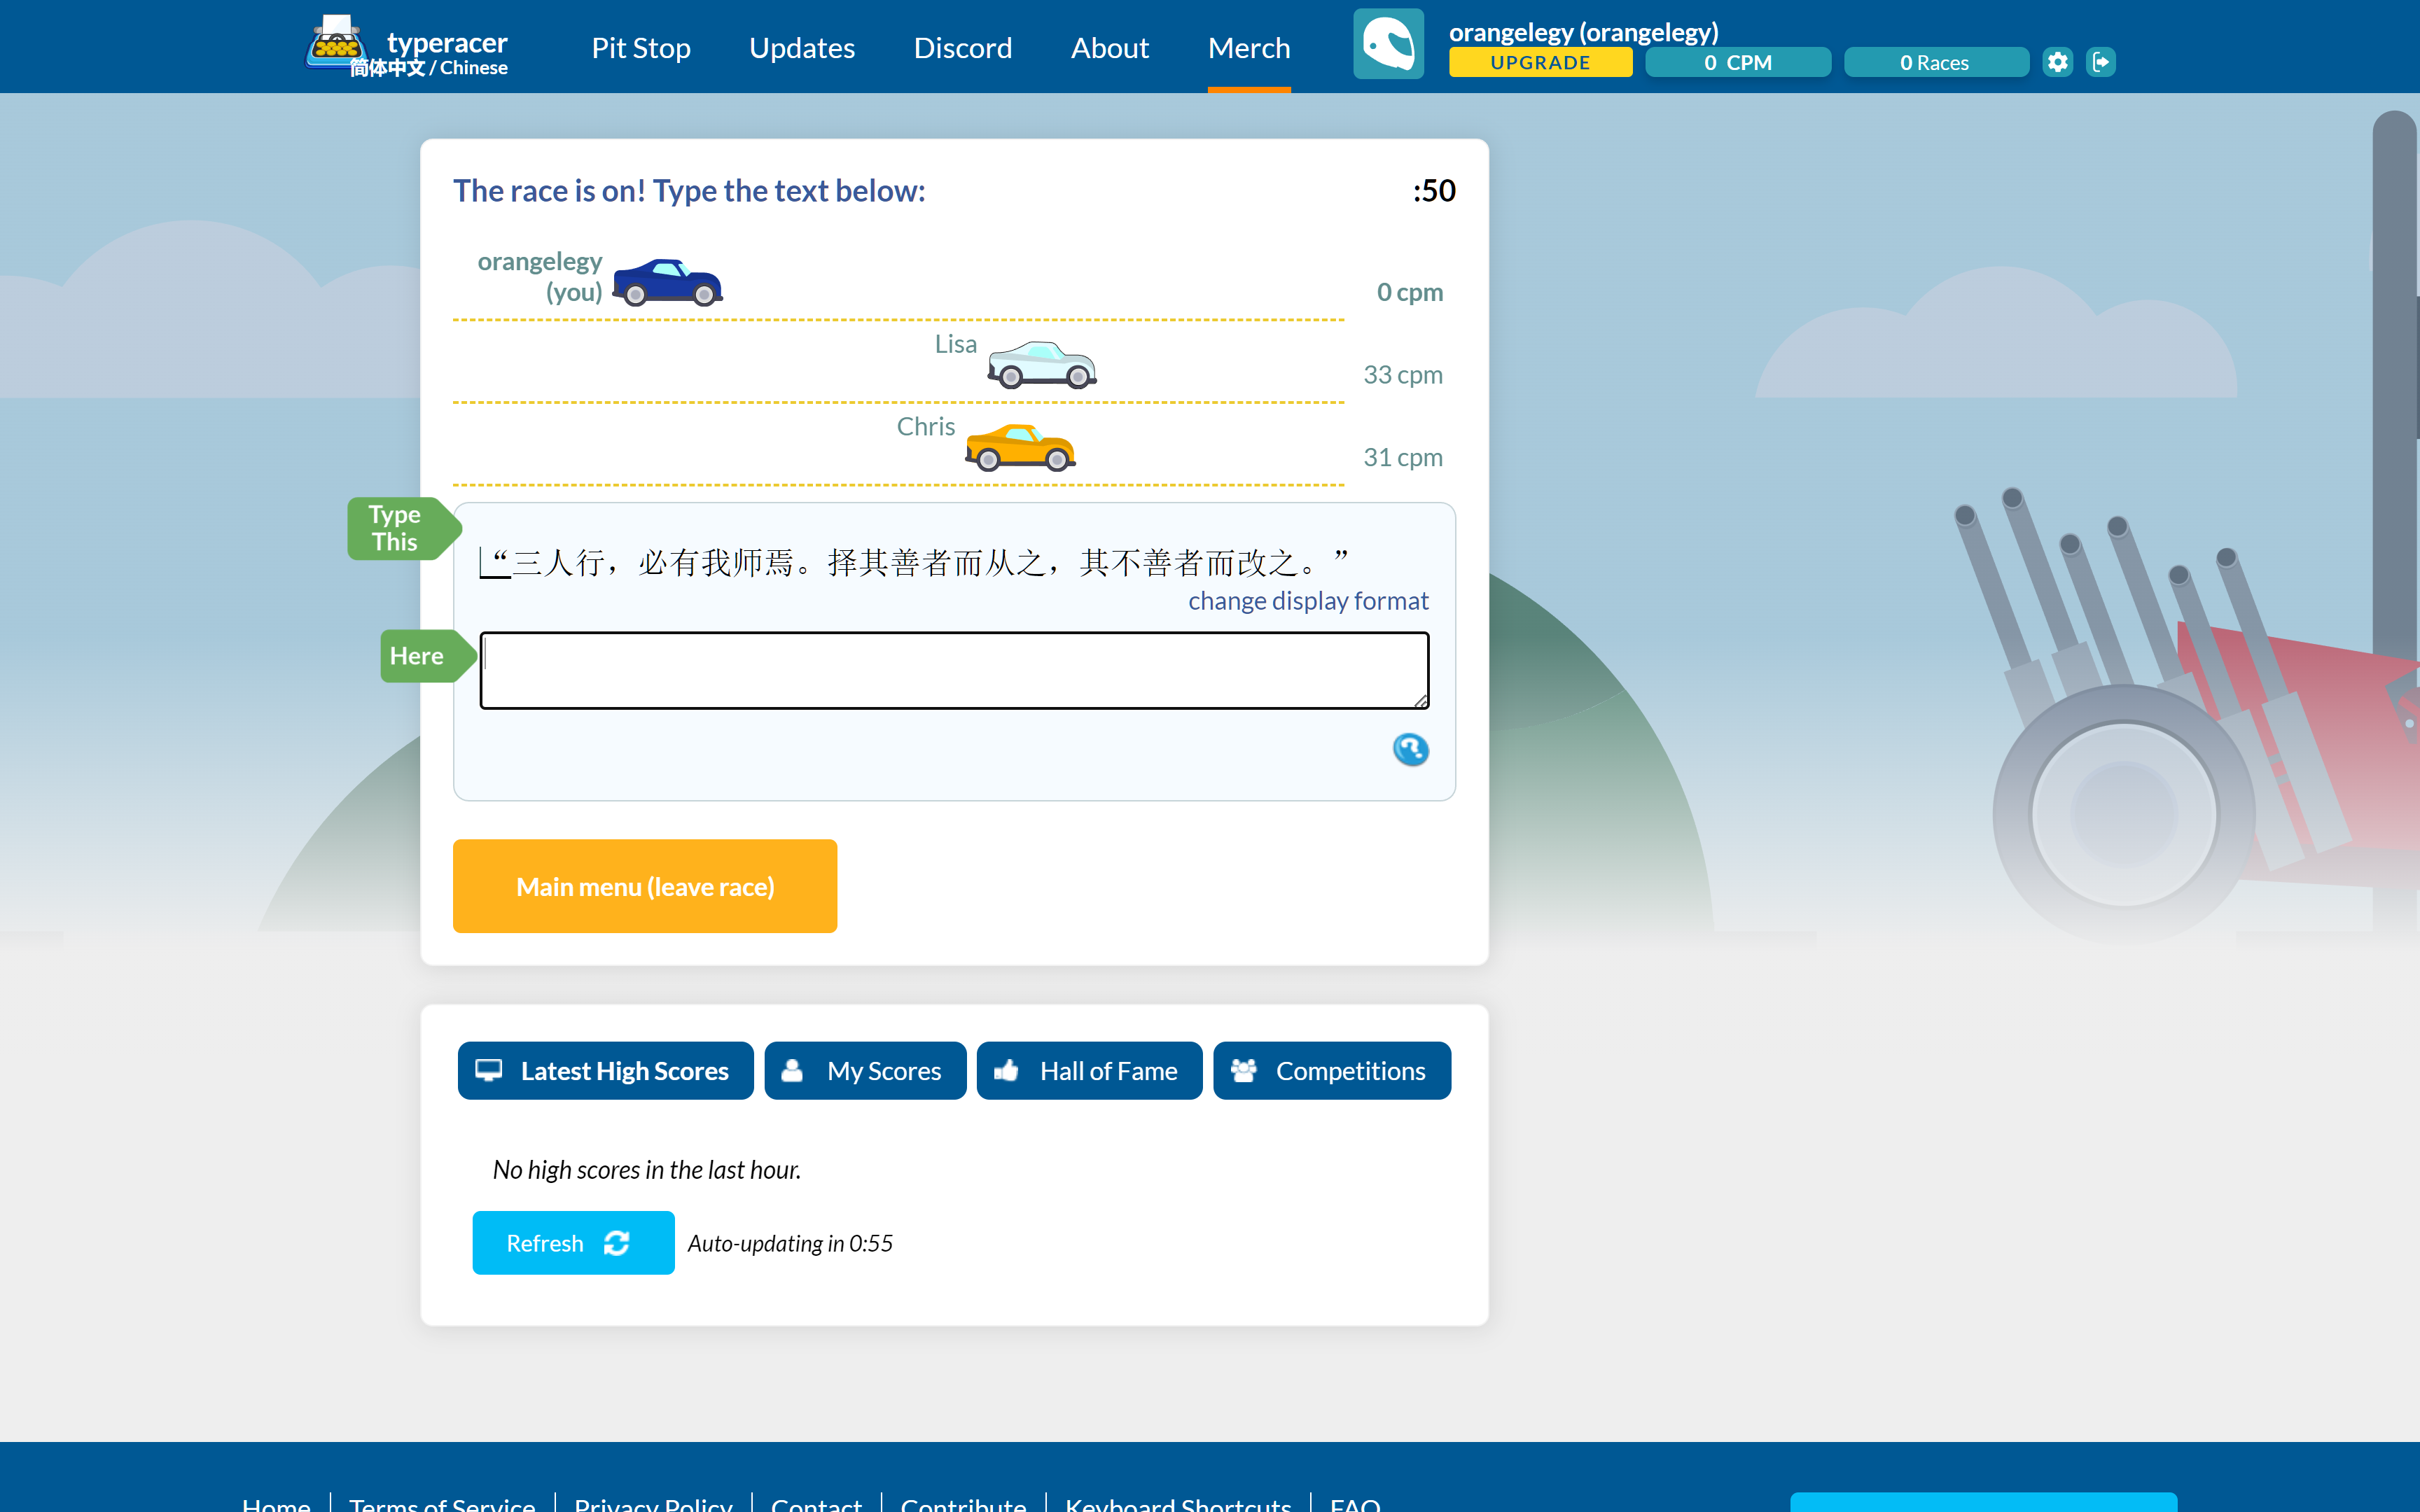This screenshot has height=1512, width=2420.
Task: Open Merch tab
Action: point(1249,47)
